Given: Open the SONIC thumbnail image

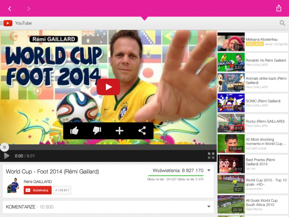Looking at the screenshot, I should [231, 103].
